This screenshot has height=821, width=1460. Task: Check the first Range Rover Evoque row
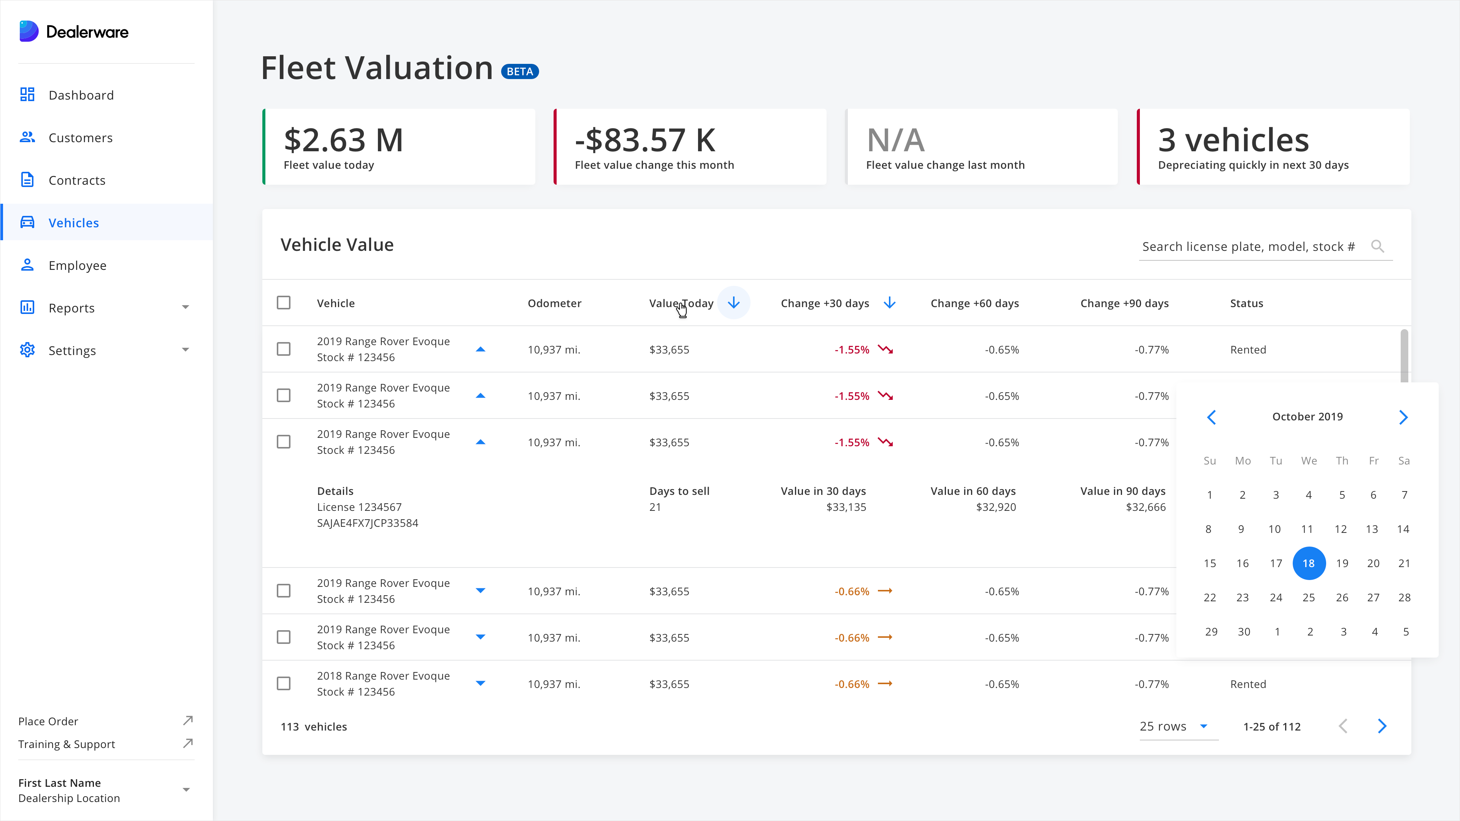pos(283,350)
